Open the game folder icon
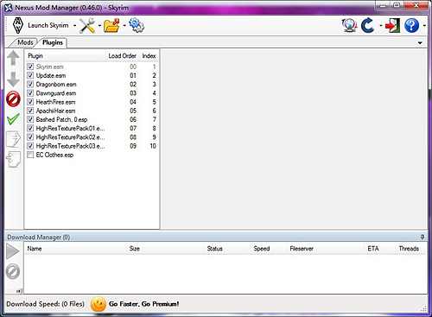The height and width of the screenshot is (317, 432). coord(111,26)
